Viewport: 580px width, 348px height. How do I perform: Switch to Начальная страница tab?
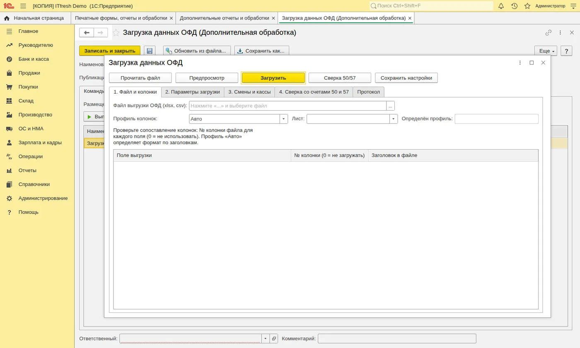click(x=36, y=18)
